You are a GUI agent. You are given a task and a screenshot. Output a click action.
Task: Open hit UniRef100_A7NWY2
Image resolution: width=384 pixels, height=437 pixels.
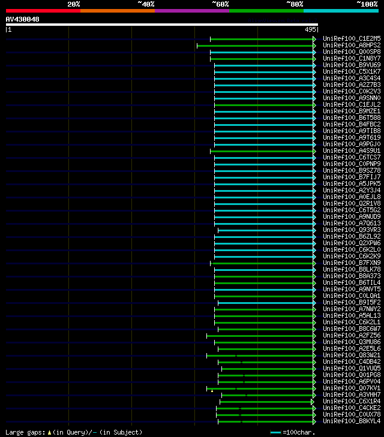coord(352,309)
